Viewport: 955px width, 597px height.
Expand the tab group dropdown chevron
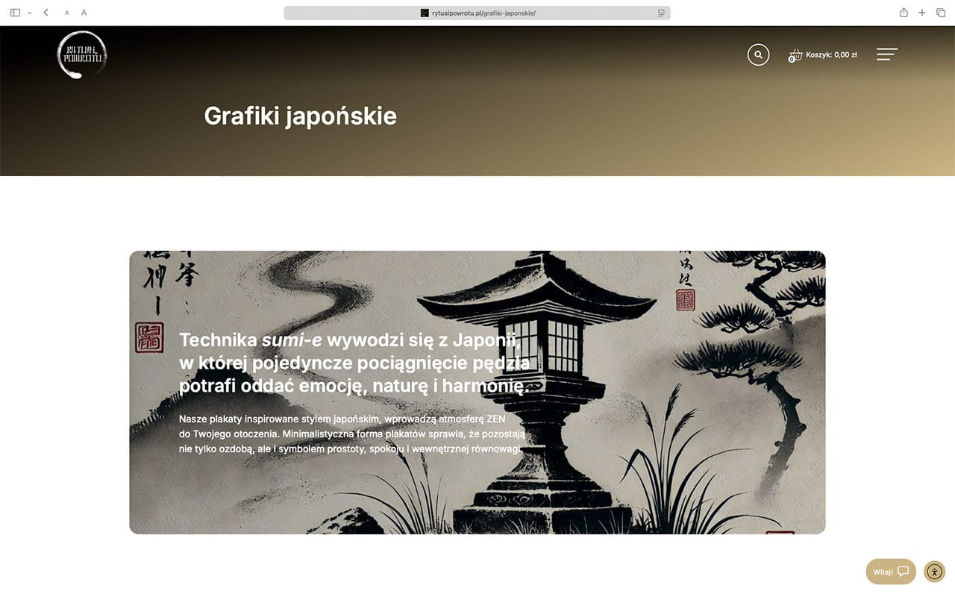pyautogui.click(x=29, y=13)
